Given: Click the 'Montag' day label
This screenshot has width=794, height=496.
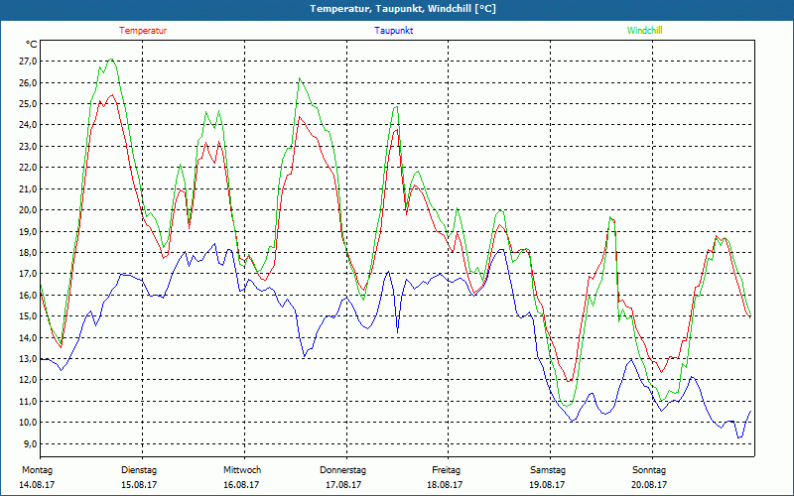Looking at the screenshot, I should pyautogui.click(x=37, y=470).
